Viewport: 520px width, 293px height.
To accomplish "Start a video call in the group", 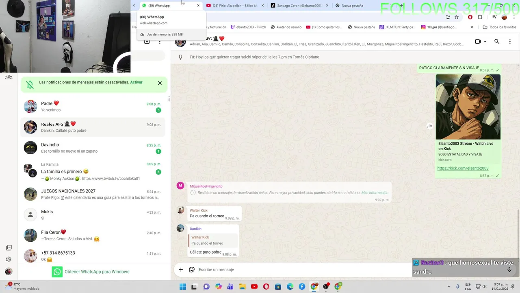I will pos(478,42).
